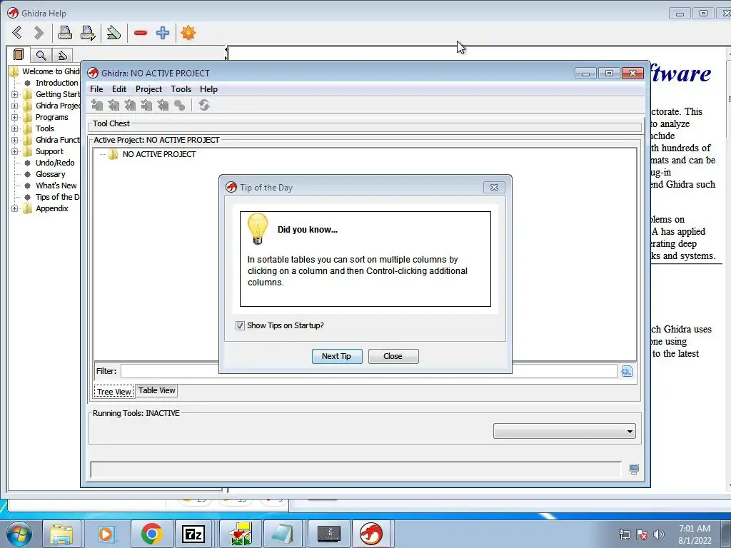Launch Chrome from the taskbar
The height and width of the screenshot is (548, 731).
pos(151,534)
